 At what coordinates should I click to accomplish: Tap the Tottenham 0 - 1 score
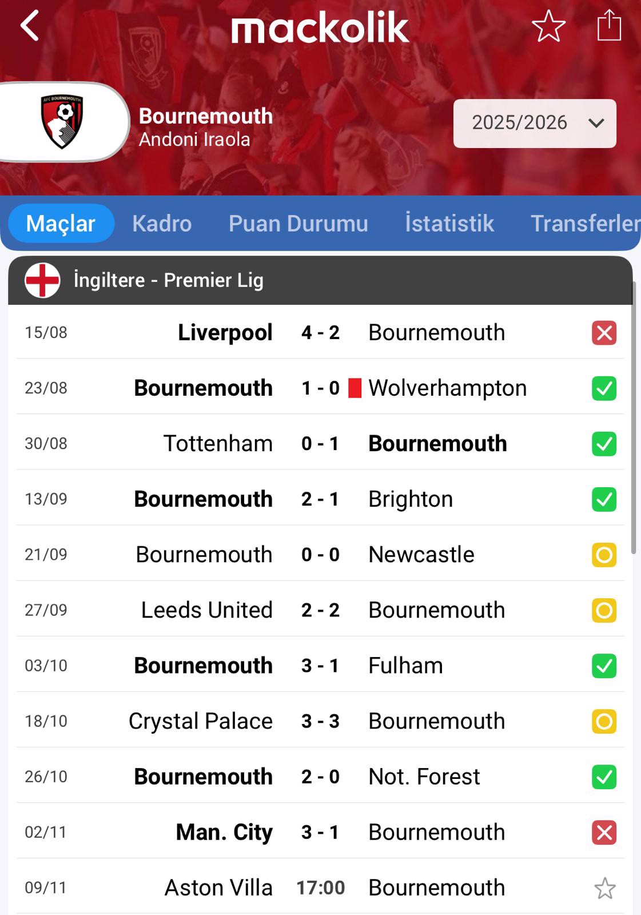(x=320, y=444)
